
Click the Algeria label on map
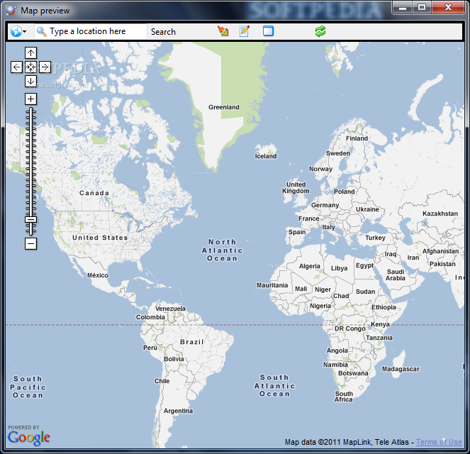(310, 266)
